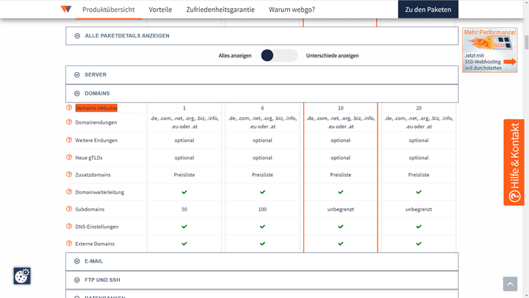Image resolution: width=529 pixels, height=298 pixels.
Task: Collapse the Domains section
Action: (x=262, y=93)
